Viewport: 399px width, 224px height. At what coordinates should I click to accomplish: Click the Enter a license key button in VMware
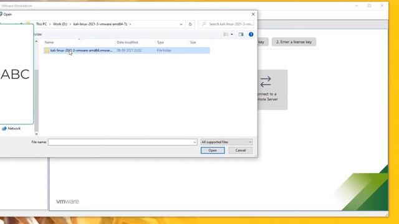(x=294, y=42)
